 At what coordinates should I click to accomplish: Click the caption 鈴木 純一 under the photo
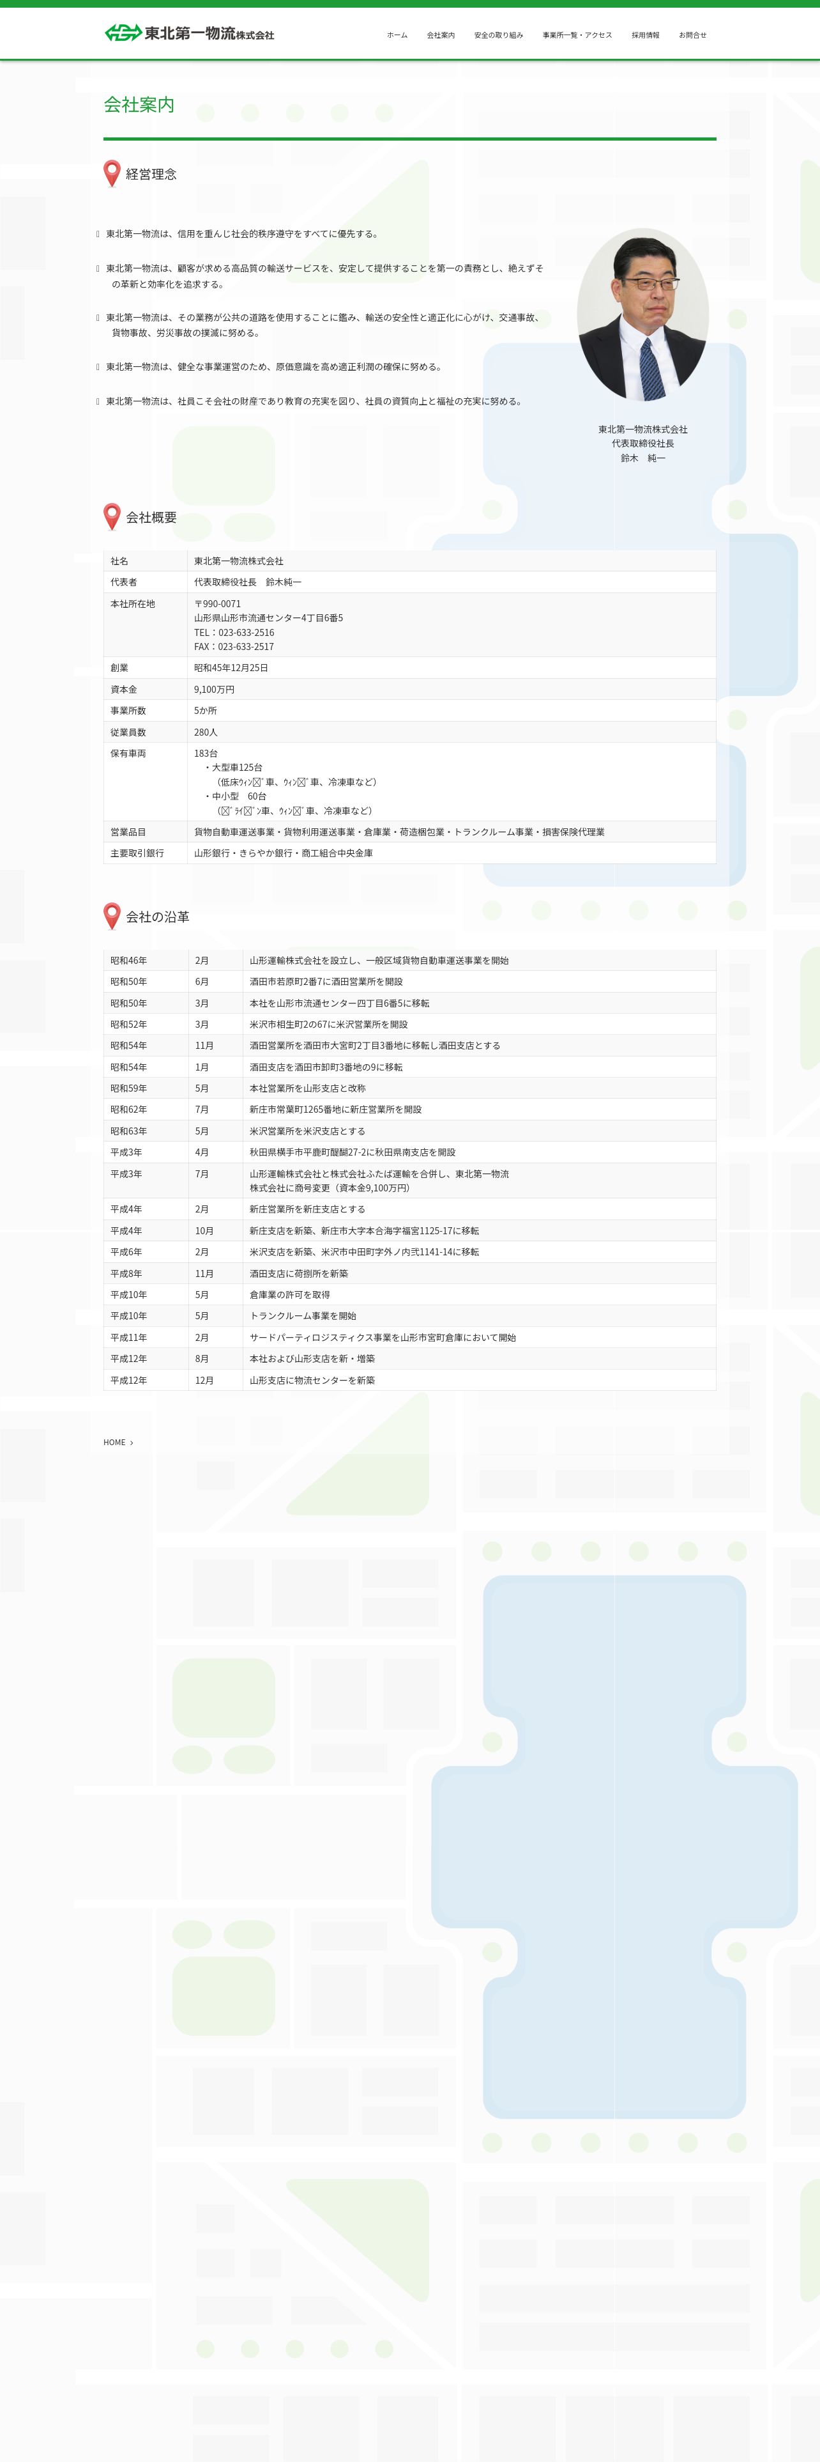[x=642, y=459]
